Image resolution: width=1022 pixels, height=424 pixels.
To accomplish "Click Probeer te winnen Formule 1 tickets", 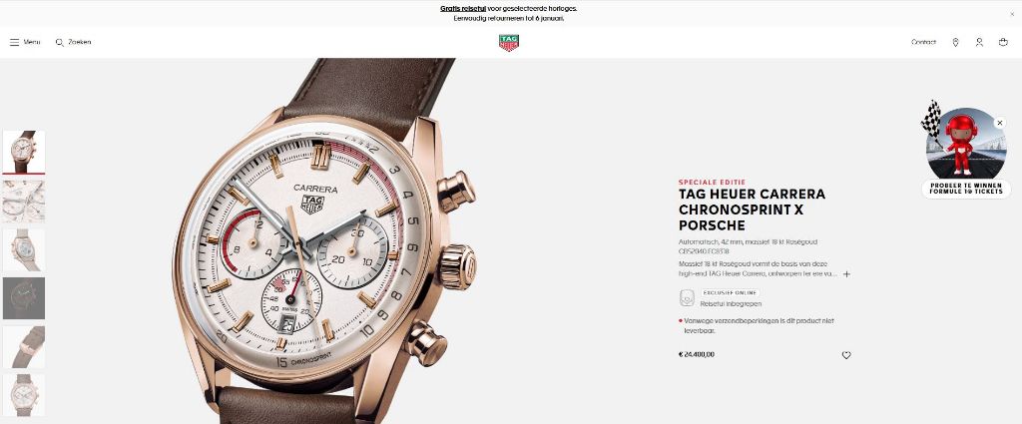I will (966, 189).
